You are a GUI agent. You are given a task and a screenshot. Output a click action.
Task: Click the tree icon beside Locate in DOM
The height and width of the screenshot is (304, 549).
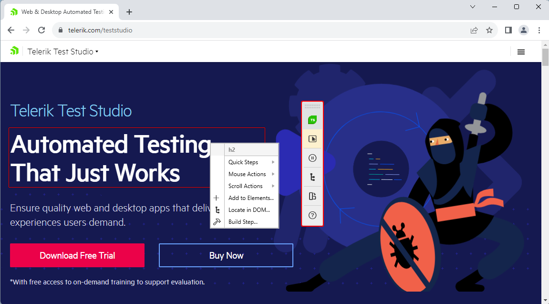point(218,210)
